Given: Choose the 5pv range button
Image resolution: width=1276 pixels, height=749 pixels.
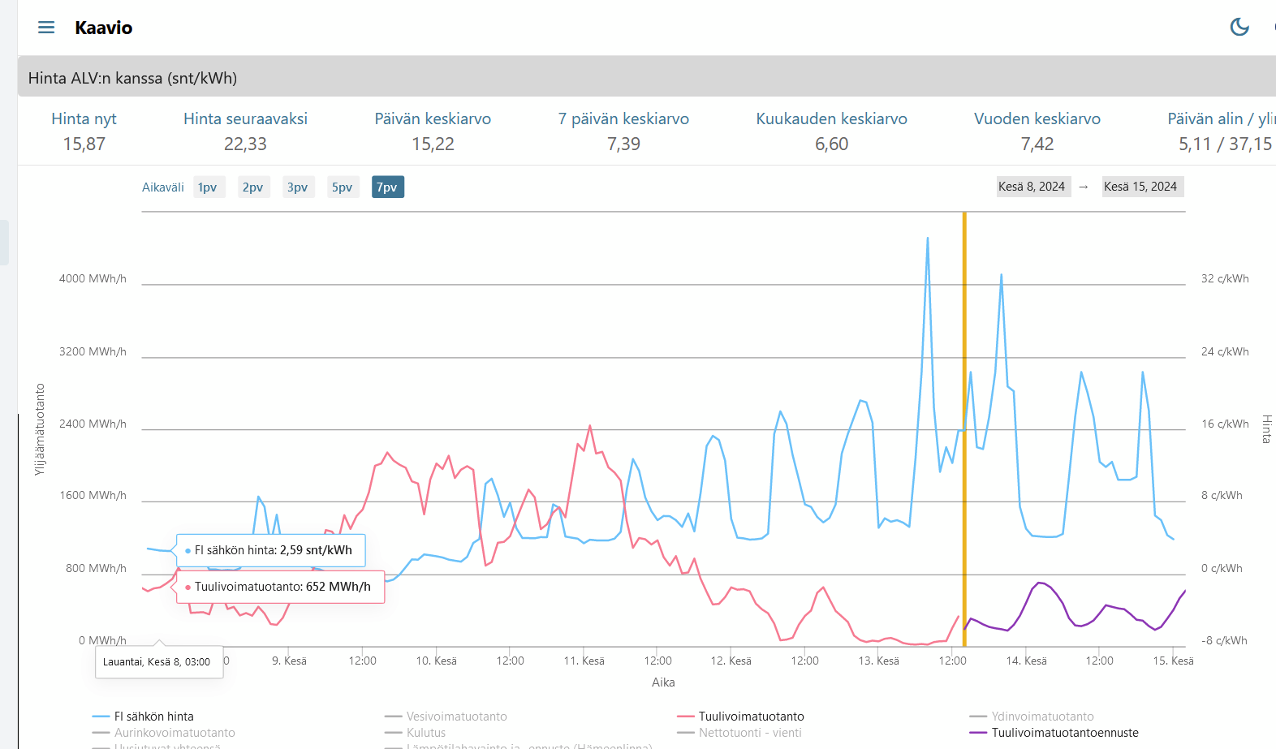Looking at the screenshot, I should [342, 187].
